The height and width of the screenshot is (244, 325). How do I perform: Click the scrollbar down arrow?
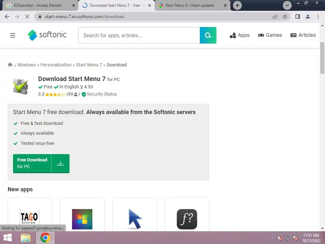point(322,228)
